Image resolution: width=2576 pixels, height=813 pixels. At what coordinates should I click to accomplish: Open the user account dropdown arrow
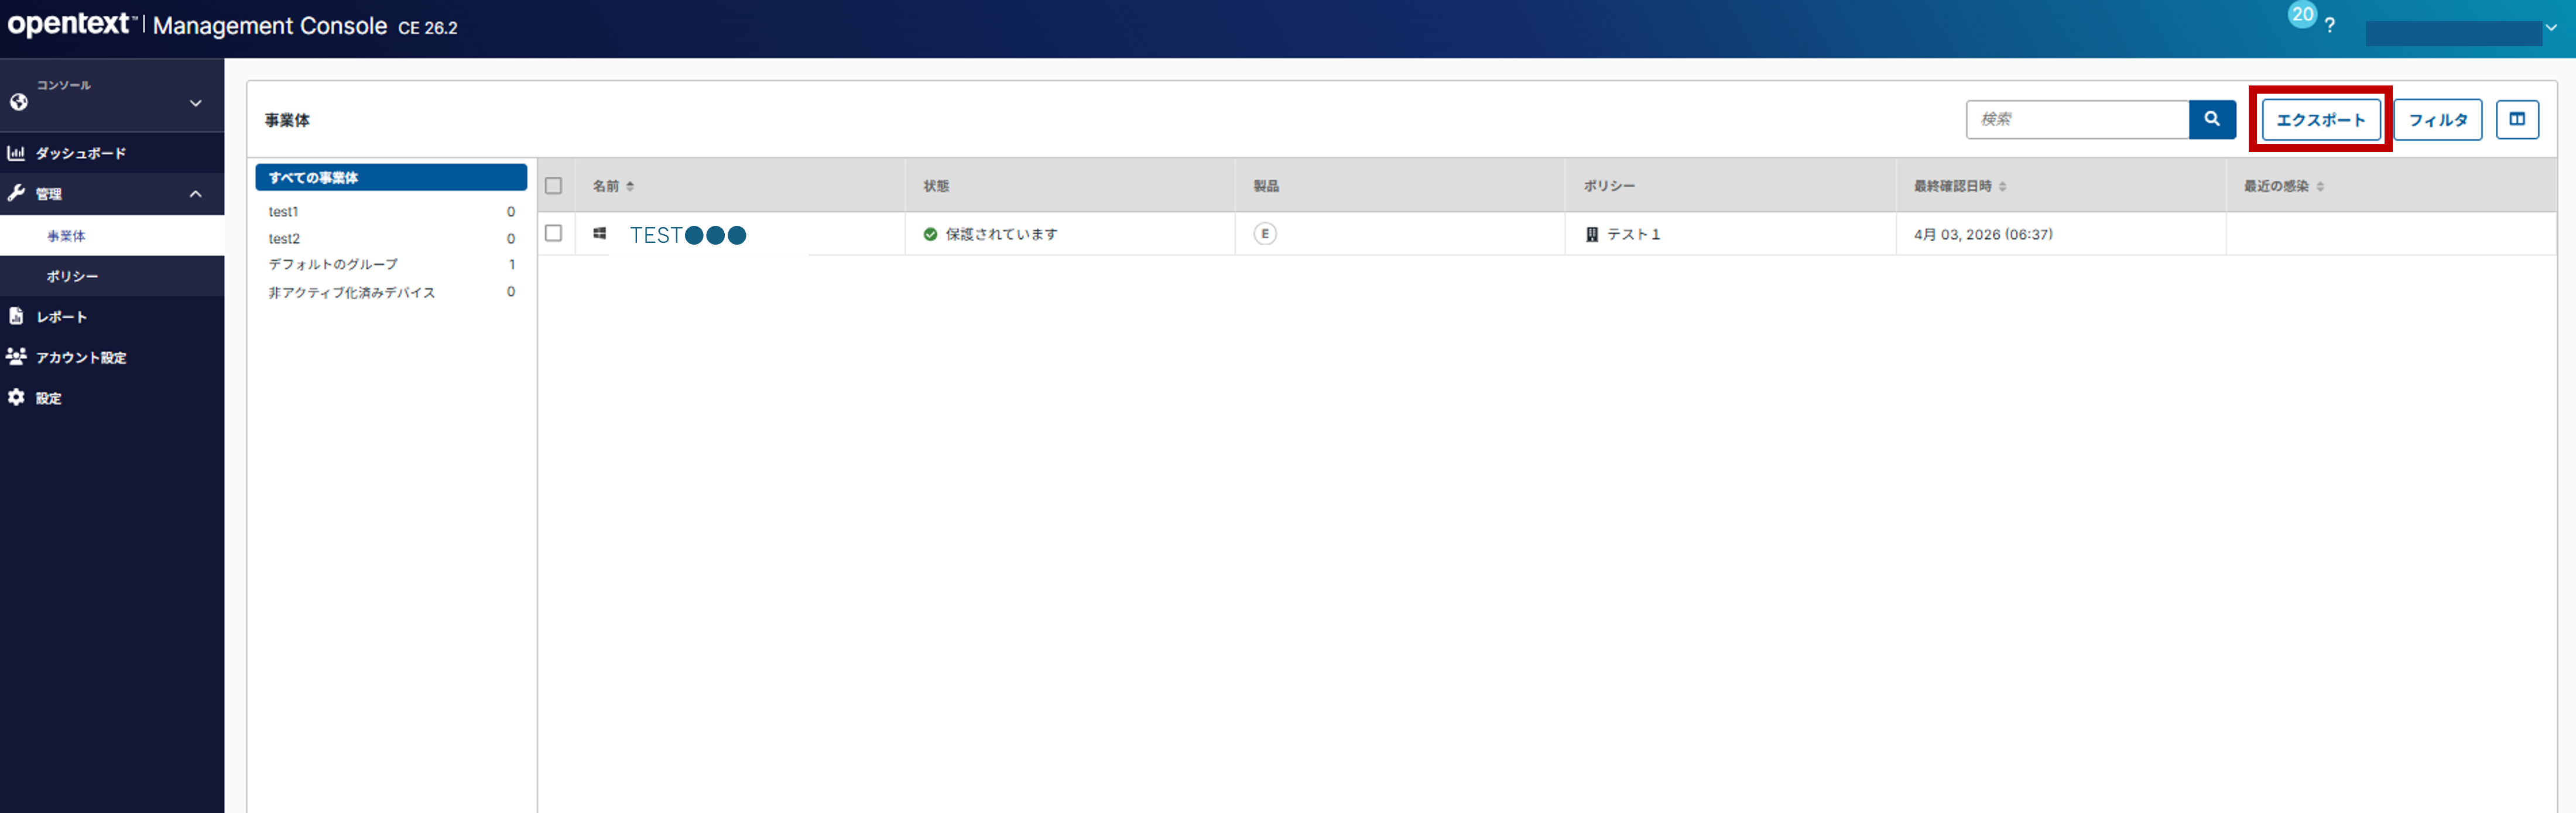pyautogui.click(x=2551, y=28)
